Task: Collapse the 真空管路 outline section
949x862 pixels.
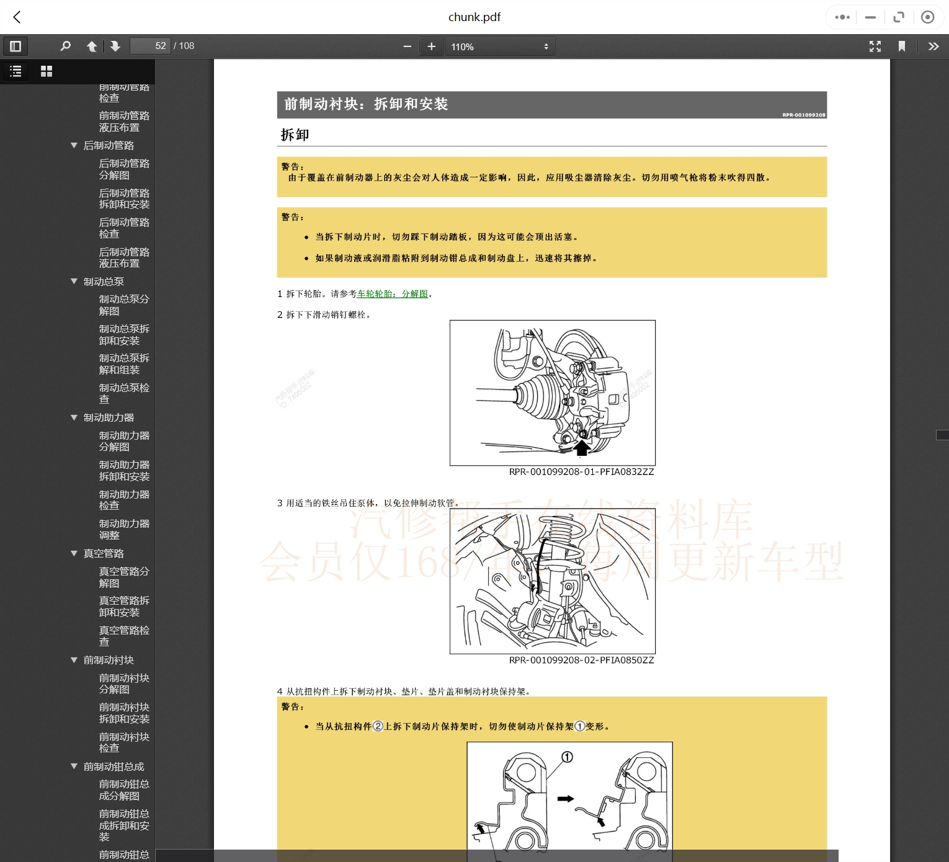Action: (74, 553)
